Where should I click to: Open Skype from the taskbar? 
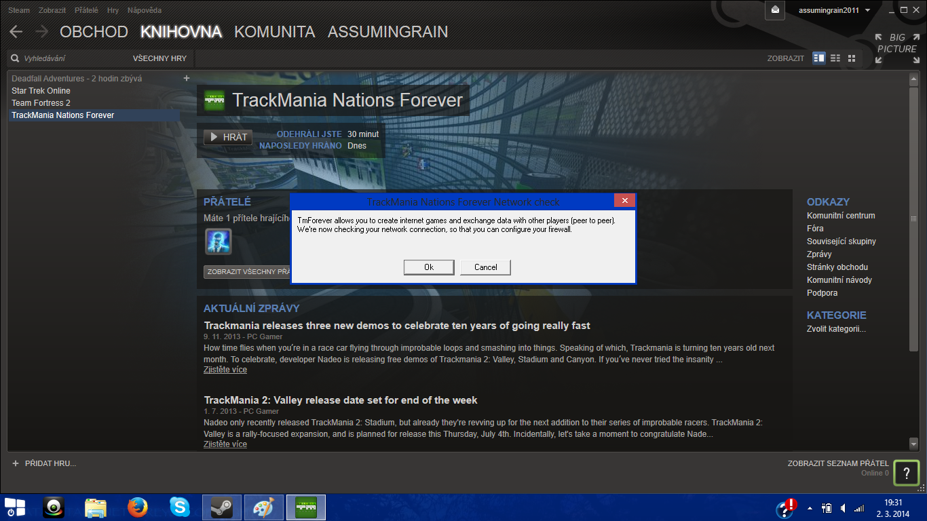[180, 507]
